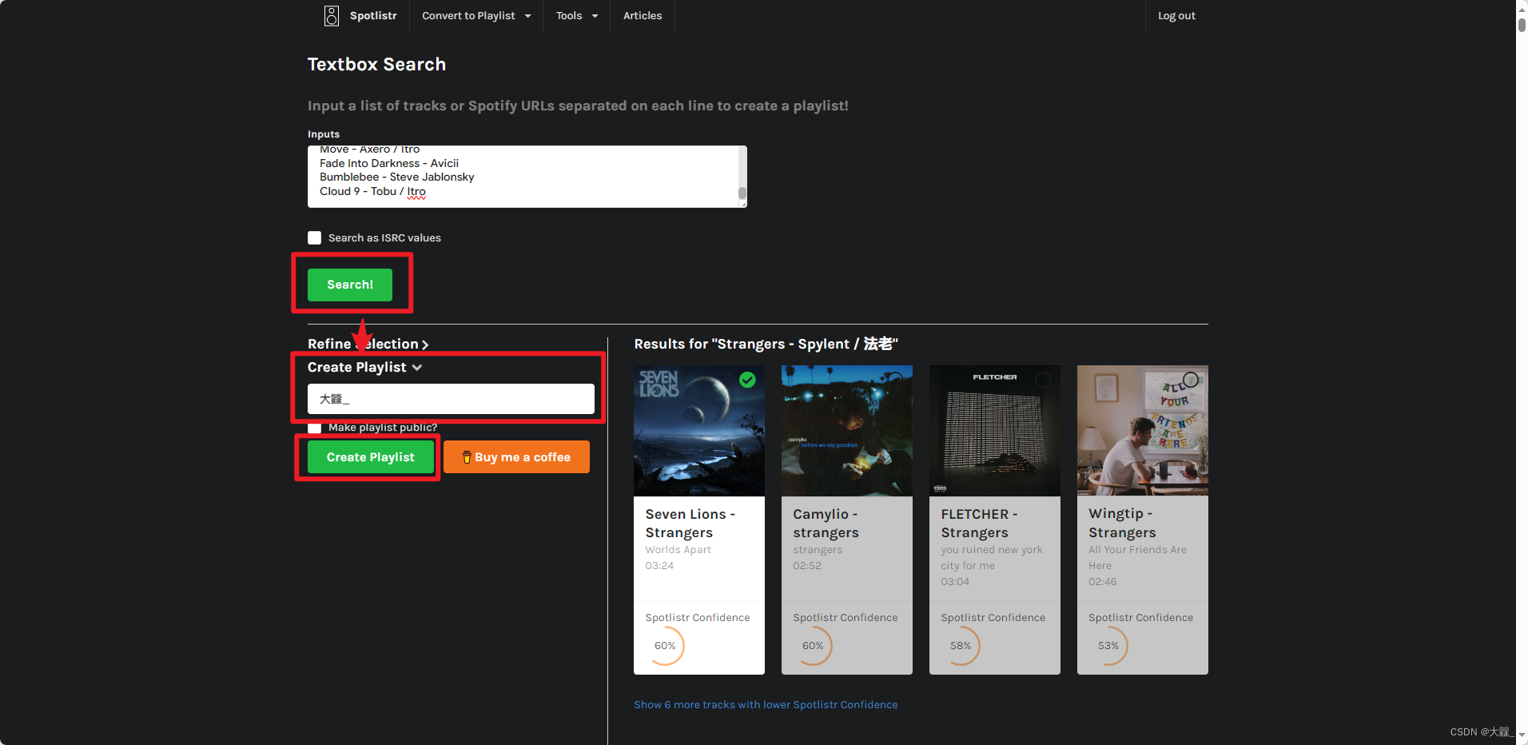Click Log out in the navbar
The image size is (1528, 745).
(1176, 16)
